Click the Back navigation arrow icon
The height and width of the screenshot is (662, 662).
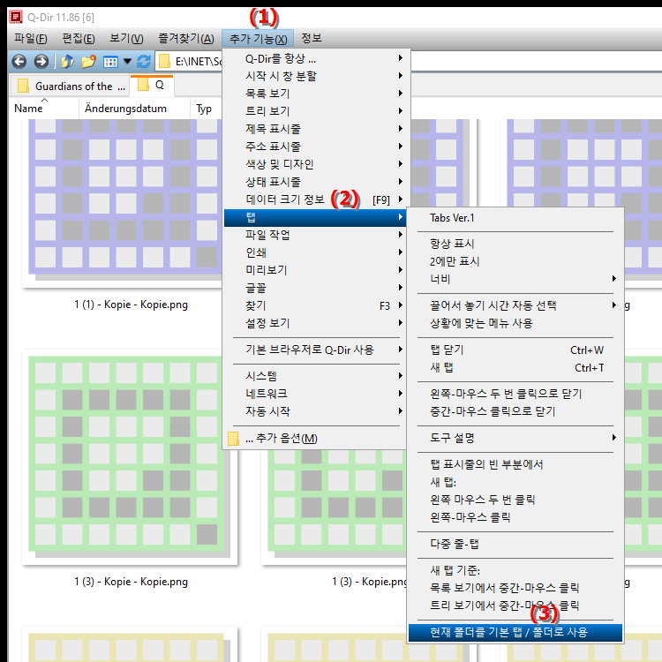pos(19,62)
